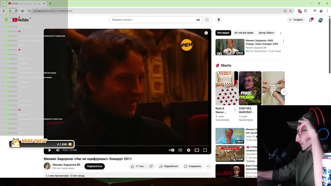
Task: Open the SMS. Гламур. Окей video thumbnail
Action: tap(230, 47)
